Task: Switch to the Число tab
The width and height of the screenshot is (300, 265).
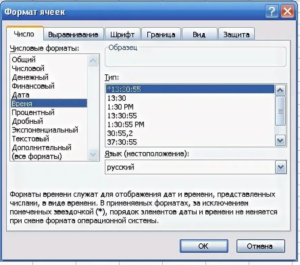Action: 24,34
